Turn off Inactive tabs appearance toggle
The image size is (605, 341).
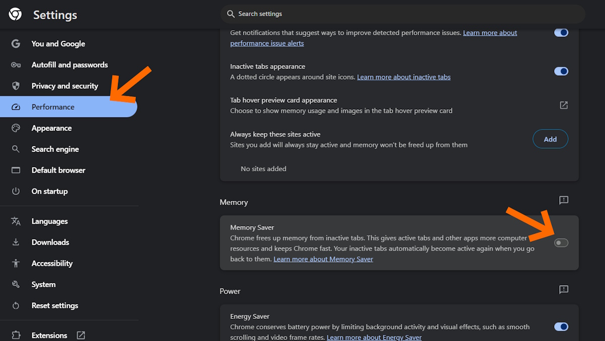561,72
